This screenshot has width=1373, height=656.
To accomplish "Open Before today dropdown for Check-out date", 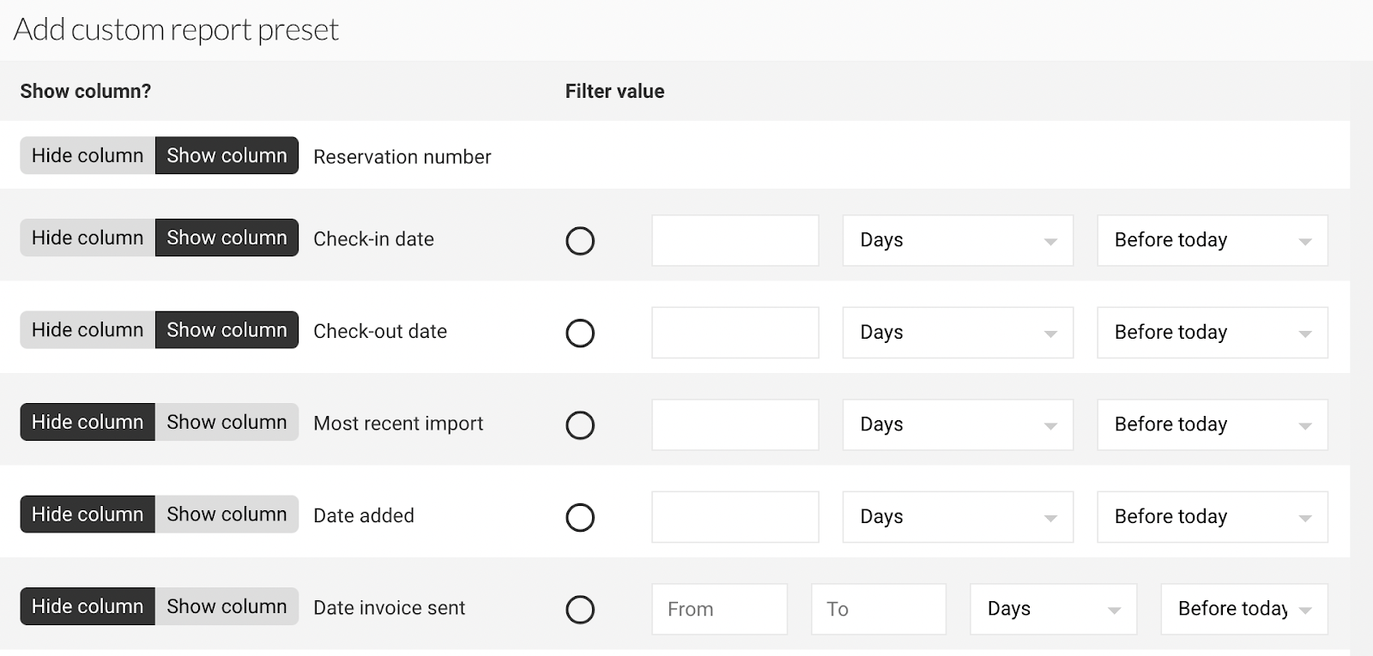I will point(1212,333).
